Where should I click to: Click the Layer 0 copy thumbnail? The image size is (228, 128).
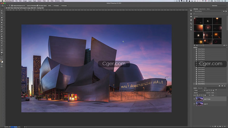click(x=199, y=99)
